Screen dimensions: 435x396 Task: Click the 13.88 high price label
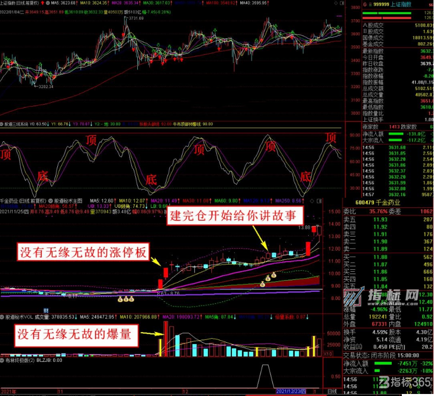tap(304, 227)
